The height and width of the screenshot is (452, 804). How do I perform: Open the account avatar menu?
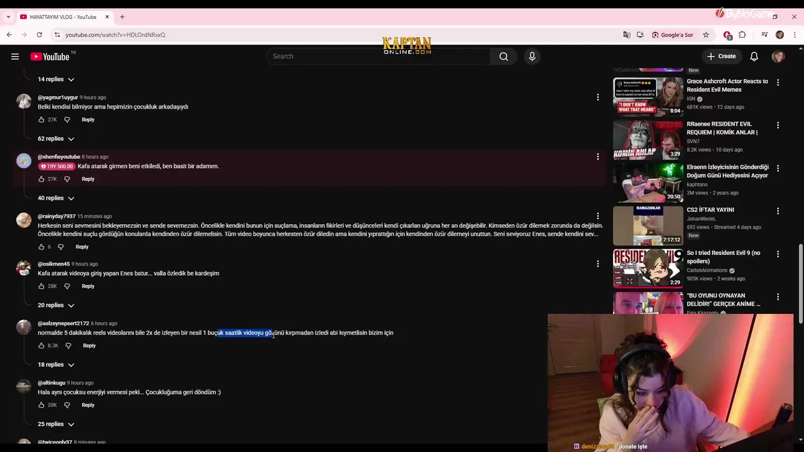coord(778,56)
